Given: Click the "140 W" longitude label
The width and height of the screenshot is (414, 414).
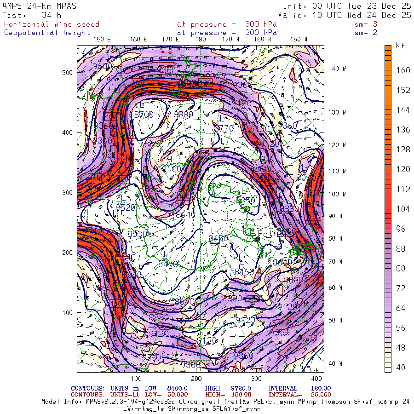Looking at the screenshot, I should (x=337, y=69).
